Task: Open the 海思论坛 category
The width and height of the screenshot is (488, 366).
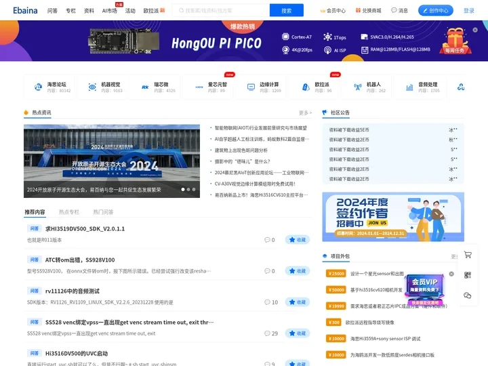Action: pos(49,87)
